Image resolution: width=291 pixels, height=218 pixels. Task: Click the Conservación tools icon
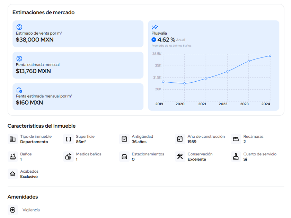(180, 156)
